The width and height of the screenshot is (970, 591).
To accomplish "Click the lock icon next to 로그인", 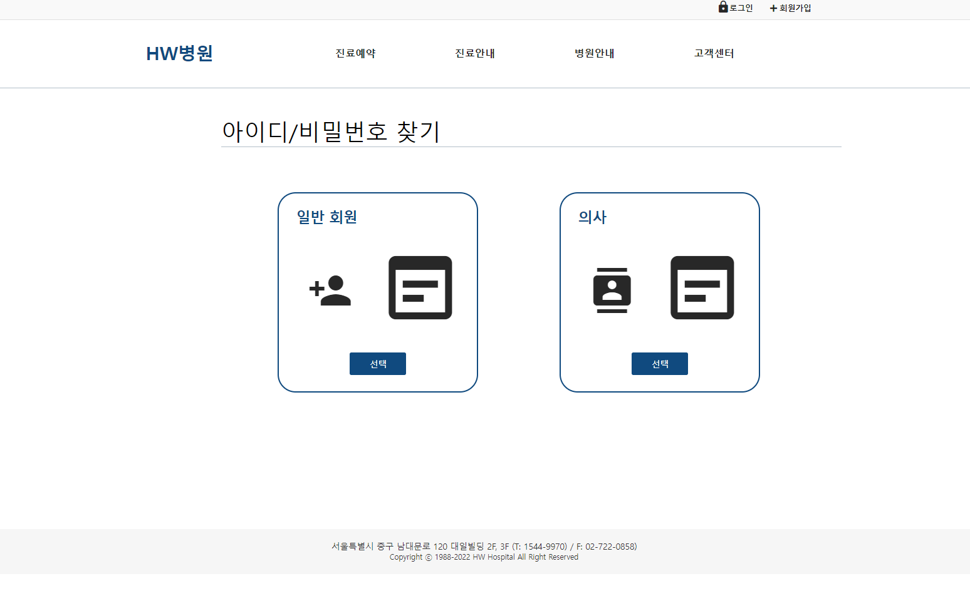I will [x=721, y=8].
